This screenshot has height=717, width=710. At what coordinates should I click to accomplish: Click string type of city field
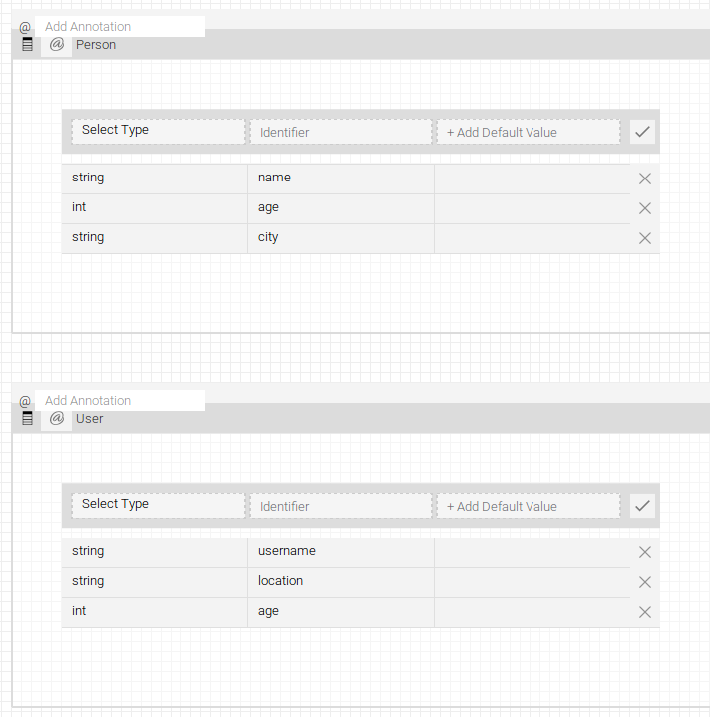pyautogui.click(x=155, y=238)
